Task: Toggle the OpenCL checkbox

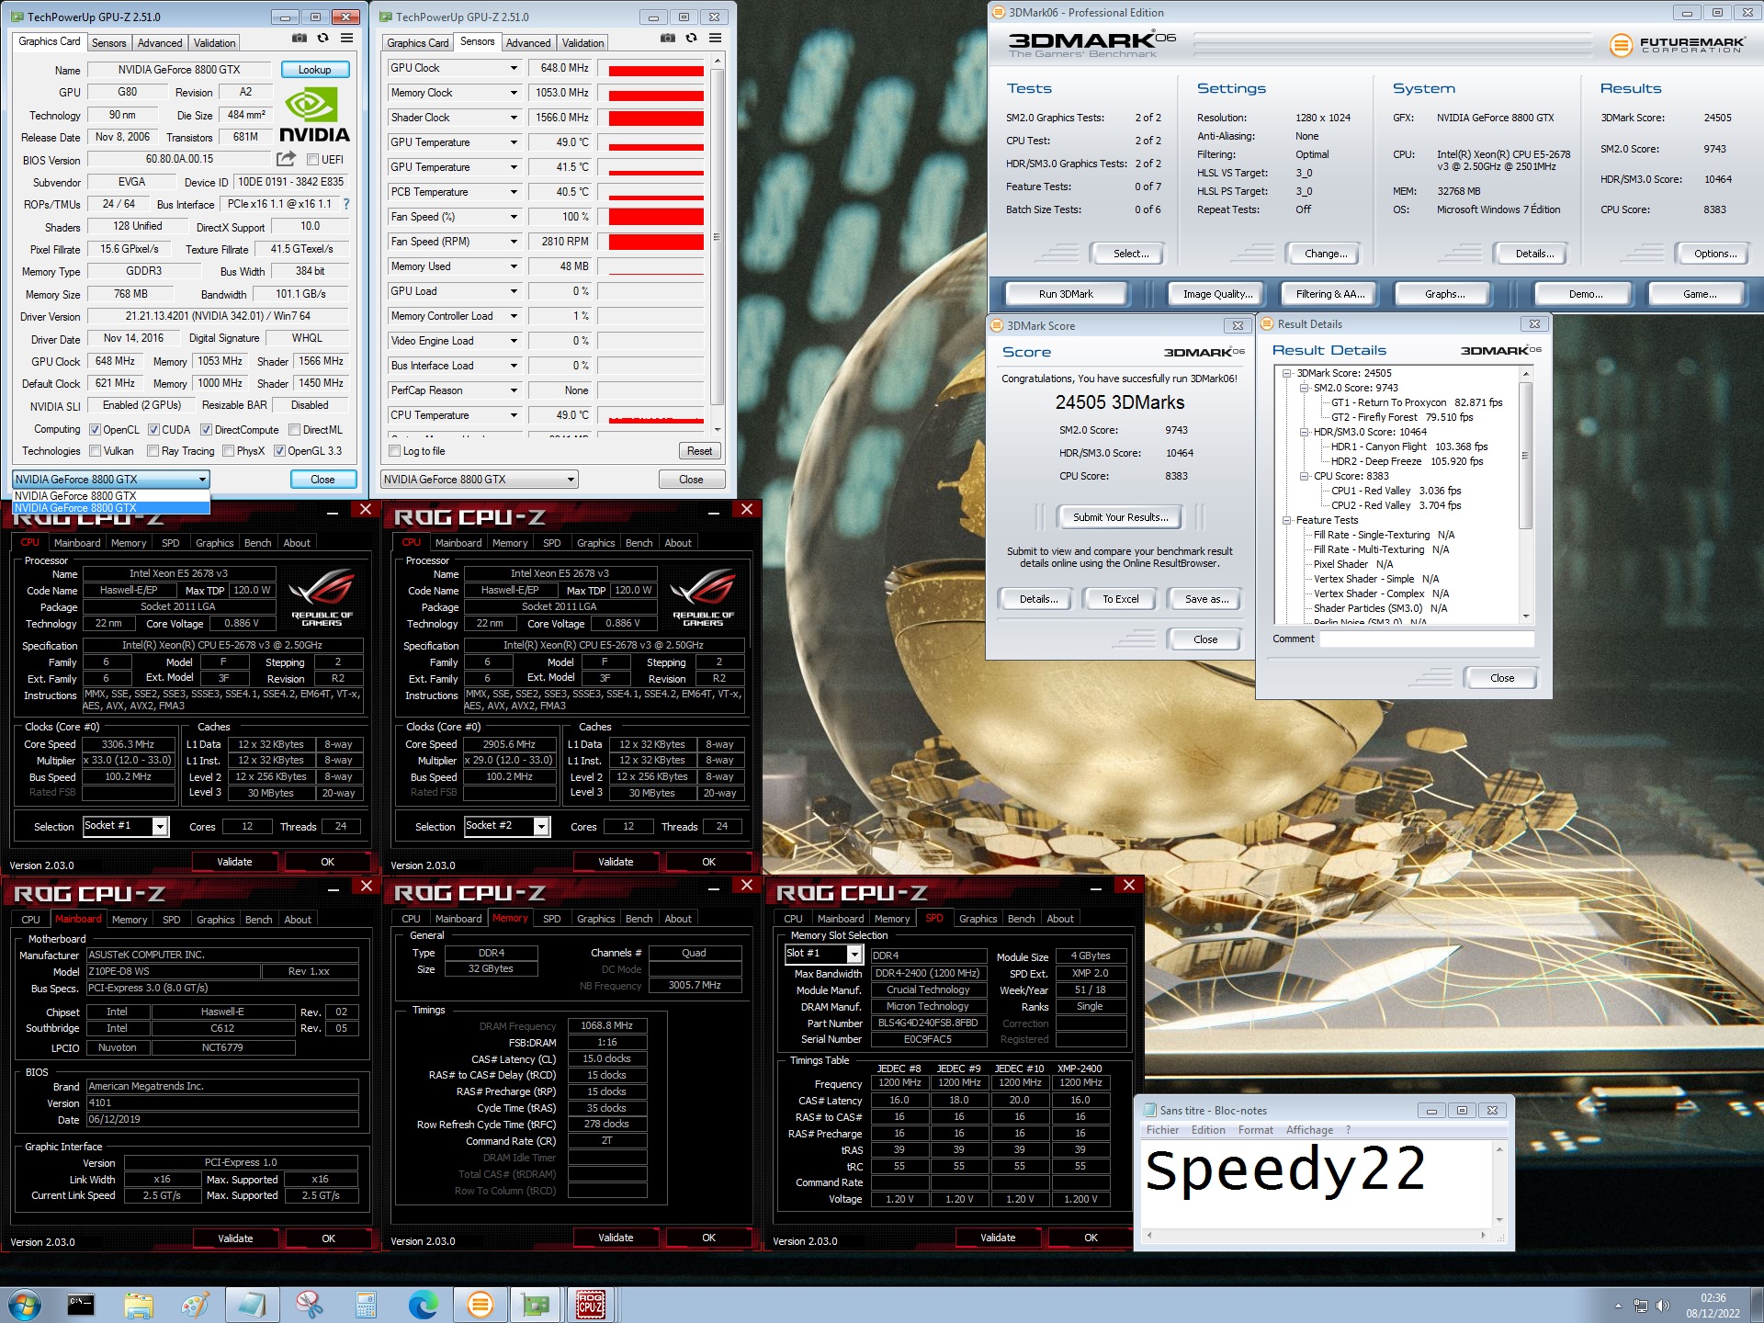Action: click(95, 430)
